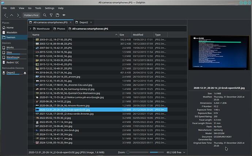Screen dimensions: 252x156
Task: Open Wastebin in Places panel
Action: coord(10,32)
